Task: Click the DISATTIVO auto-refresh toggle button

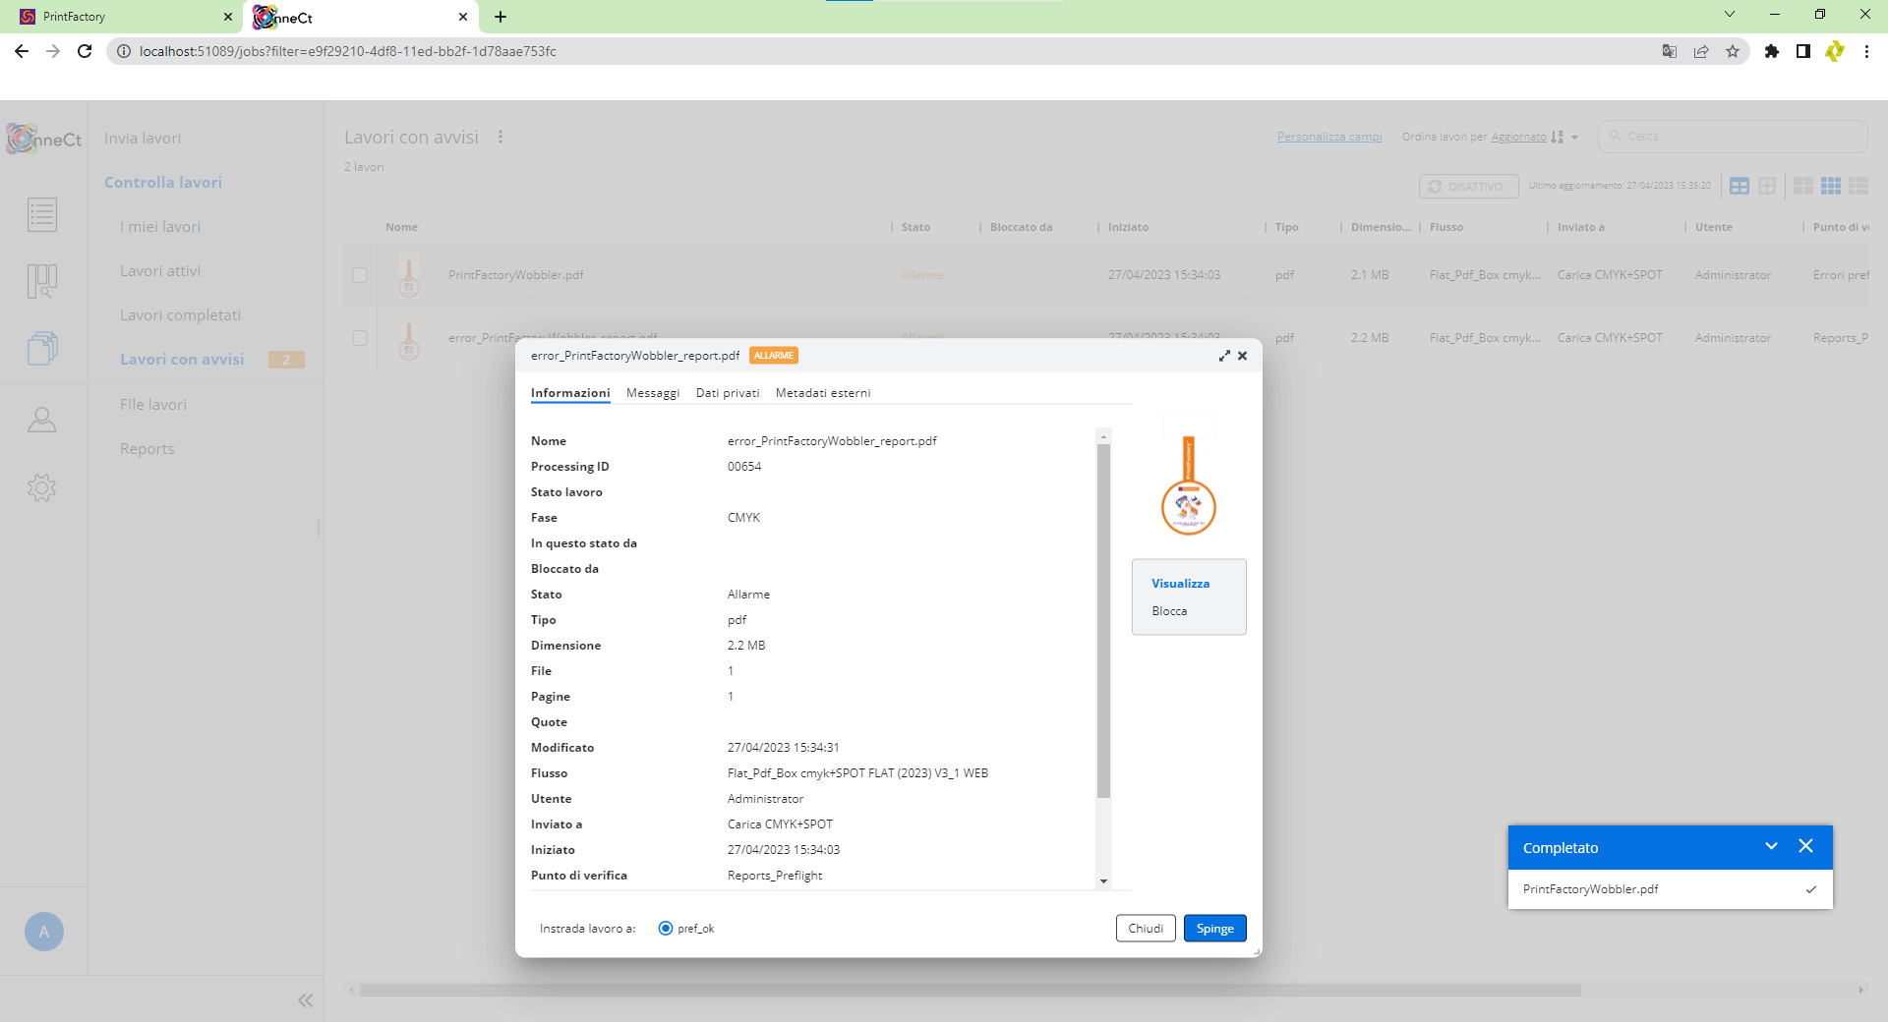Action: click(x=1468, y=187)
